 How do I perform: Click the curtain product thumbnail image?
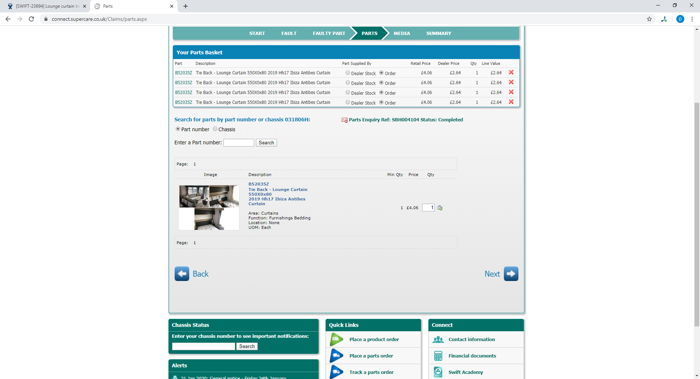click(209, 207)
